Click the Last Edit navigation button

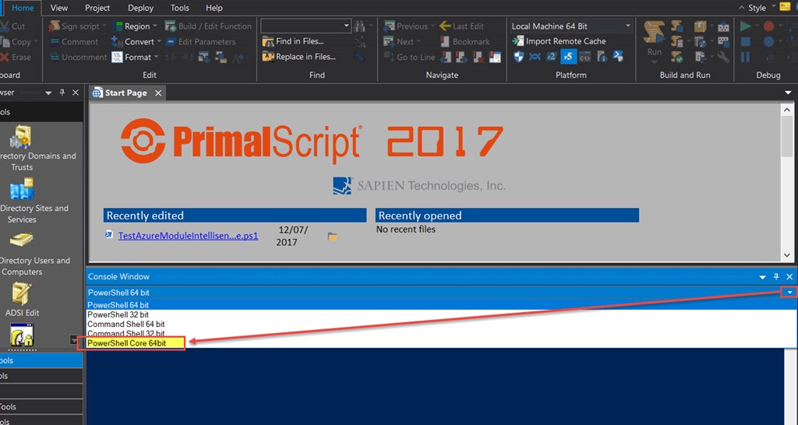[x=461, y=26]
